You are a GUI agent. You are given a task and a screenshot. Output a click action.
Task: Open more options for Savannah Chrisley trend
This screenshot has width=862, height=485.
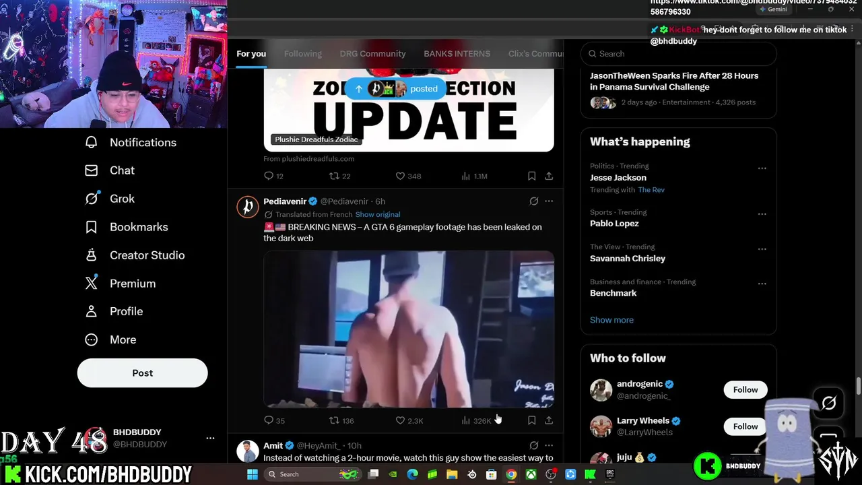point(762,249)
